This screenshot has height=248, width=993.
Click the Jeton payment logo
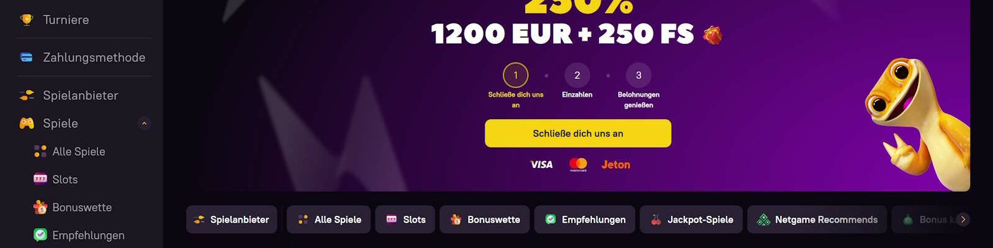pyautogui.click(x=616, y=164)
